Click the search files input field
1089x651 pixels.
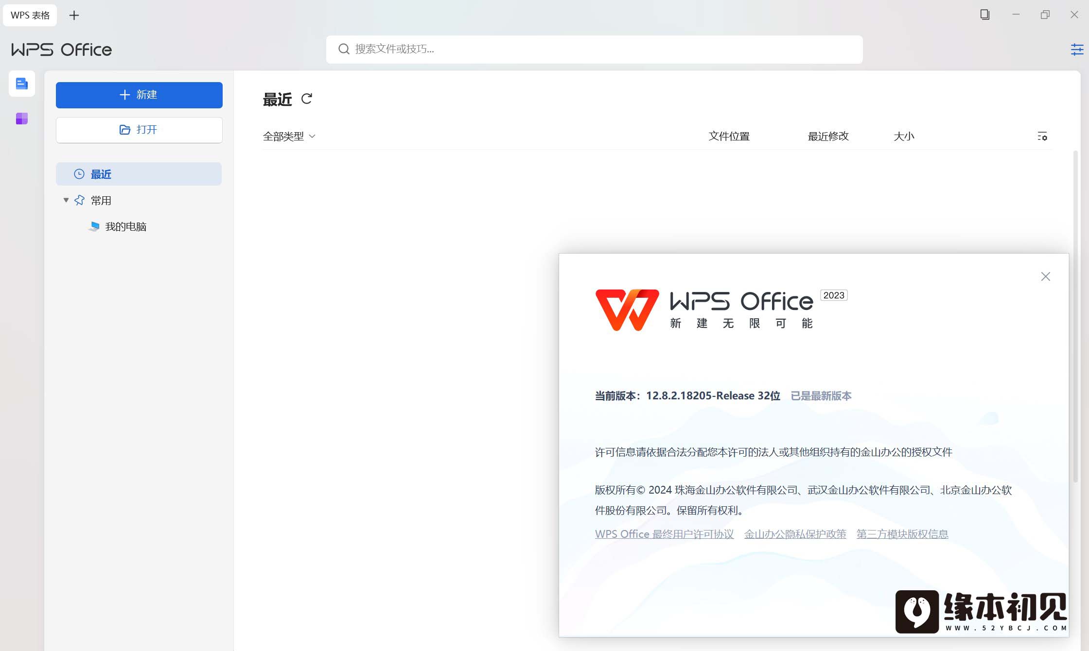tap(594, 49)
